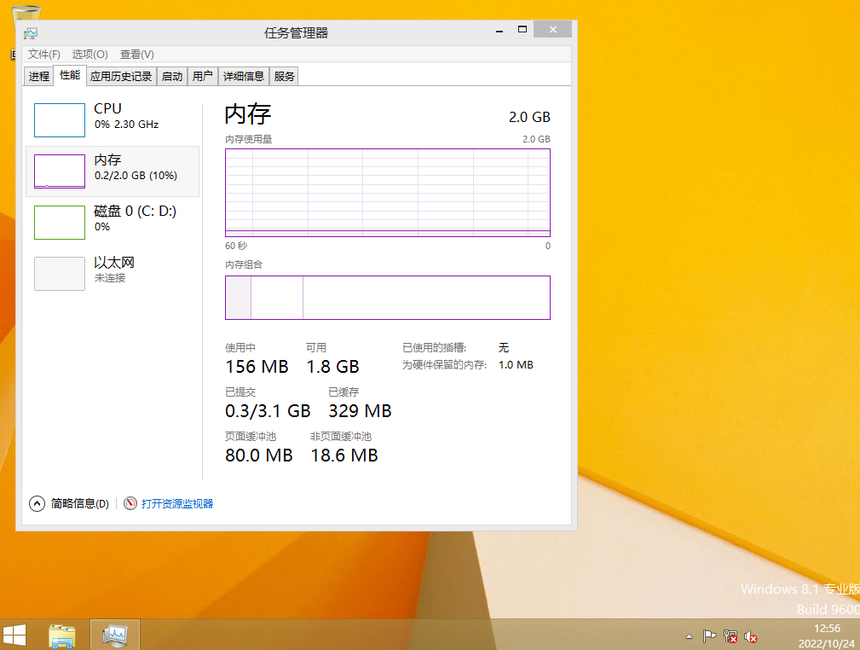
Task: Click the 简略信息(D) label
Action: click(80, 503)
